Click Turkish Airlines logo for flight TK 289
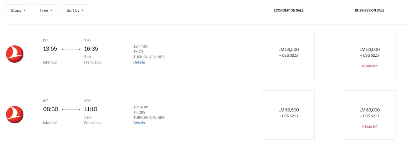Viewport: 414px width, 143px height. click(15, 115)
